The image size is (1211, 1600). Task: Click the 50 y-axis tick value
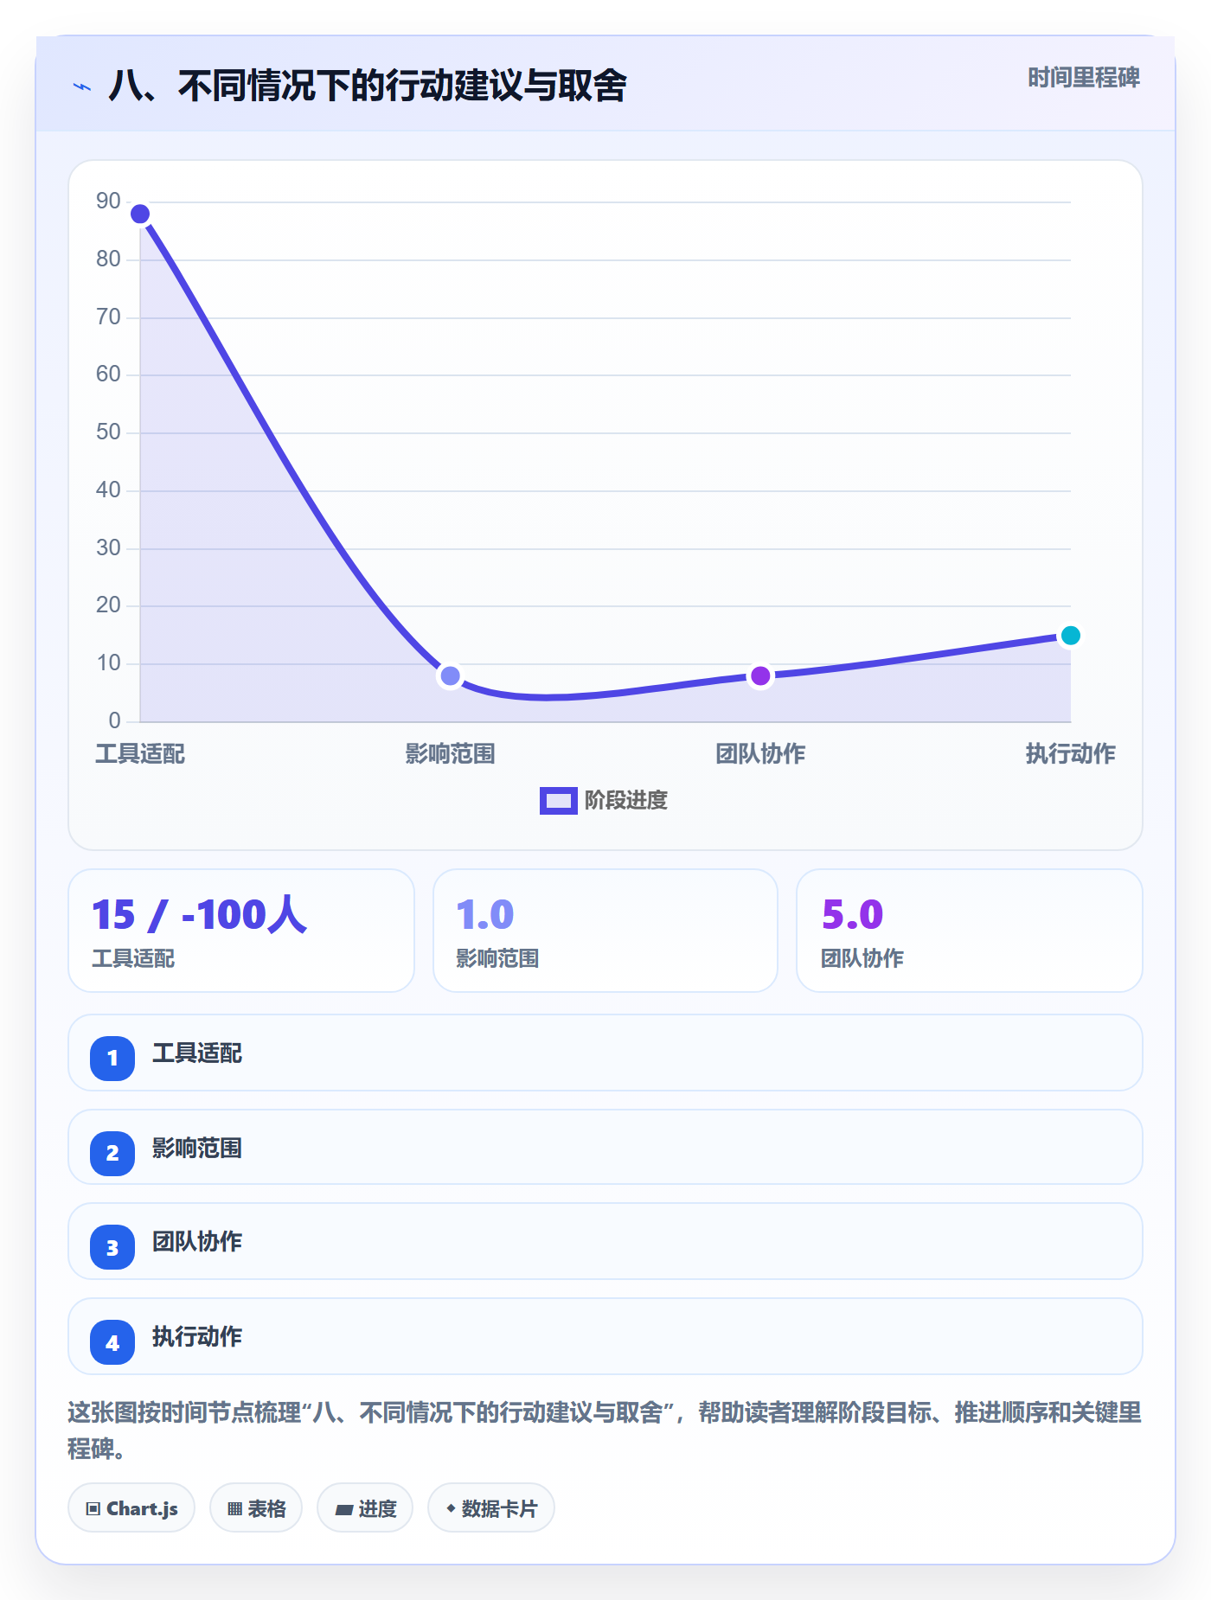click(x=108, y=432)
